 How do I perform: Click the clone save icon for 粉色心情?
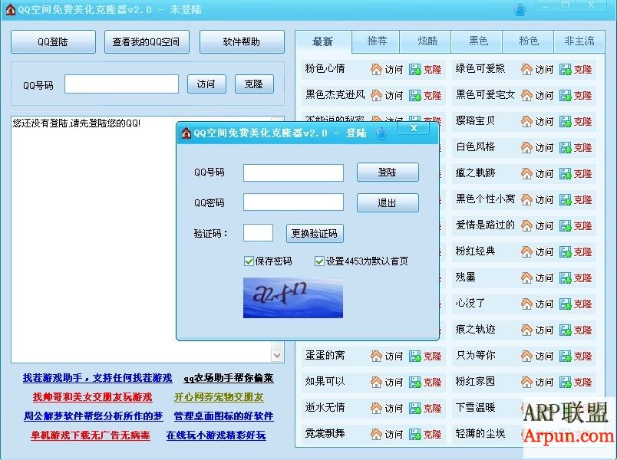pyautogui.click(x=414, y=70)
